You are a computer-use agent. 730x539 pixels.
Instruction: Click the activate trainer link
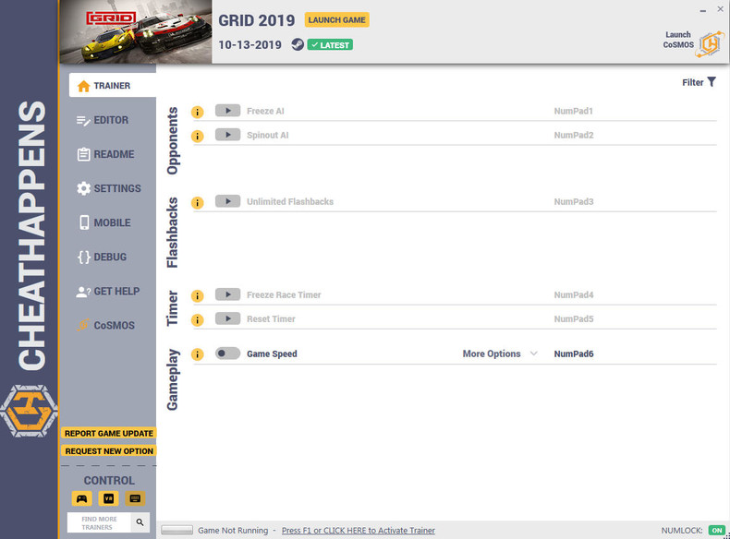click(358, 531)
